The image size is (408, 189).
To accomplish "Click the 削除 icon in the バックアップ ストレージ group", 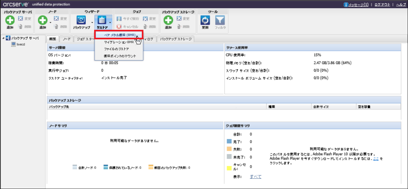I will pos(179,27).
